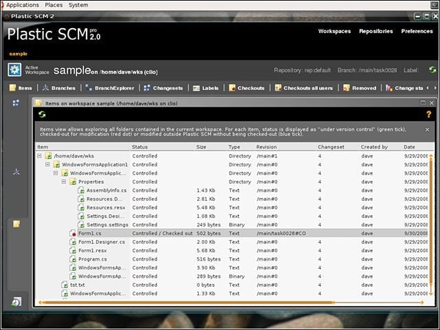Select the Program.cs file
The width and height of the screenshot is (440, 330).
92,259
